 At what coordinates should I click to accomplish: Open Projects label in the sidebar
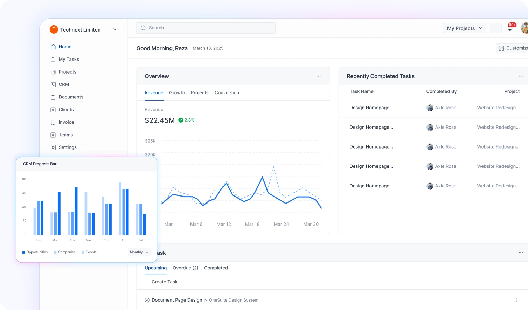[x=67, y=72]
